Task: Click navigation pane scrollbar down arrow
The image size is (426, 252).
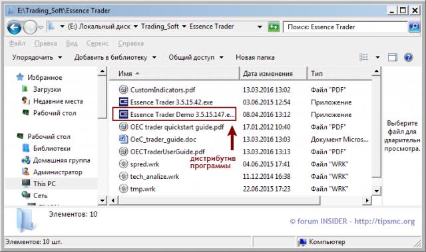Action: coord(102,200)
